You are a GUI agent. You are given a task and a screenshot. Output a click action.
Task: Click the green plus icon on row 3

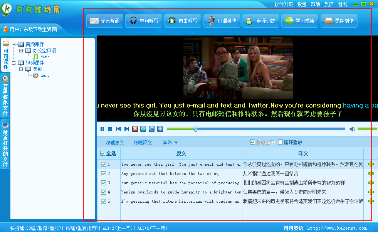pyautogui.click(x=371, y=183)
